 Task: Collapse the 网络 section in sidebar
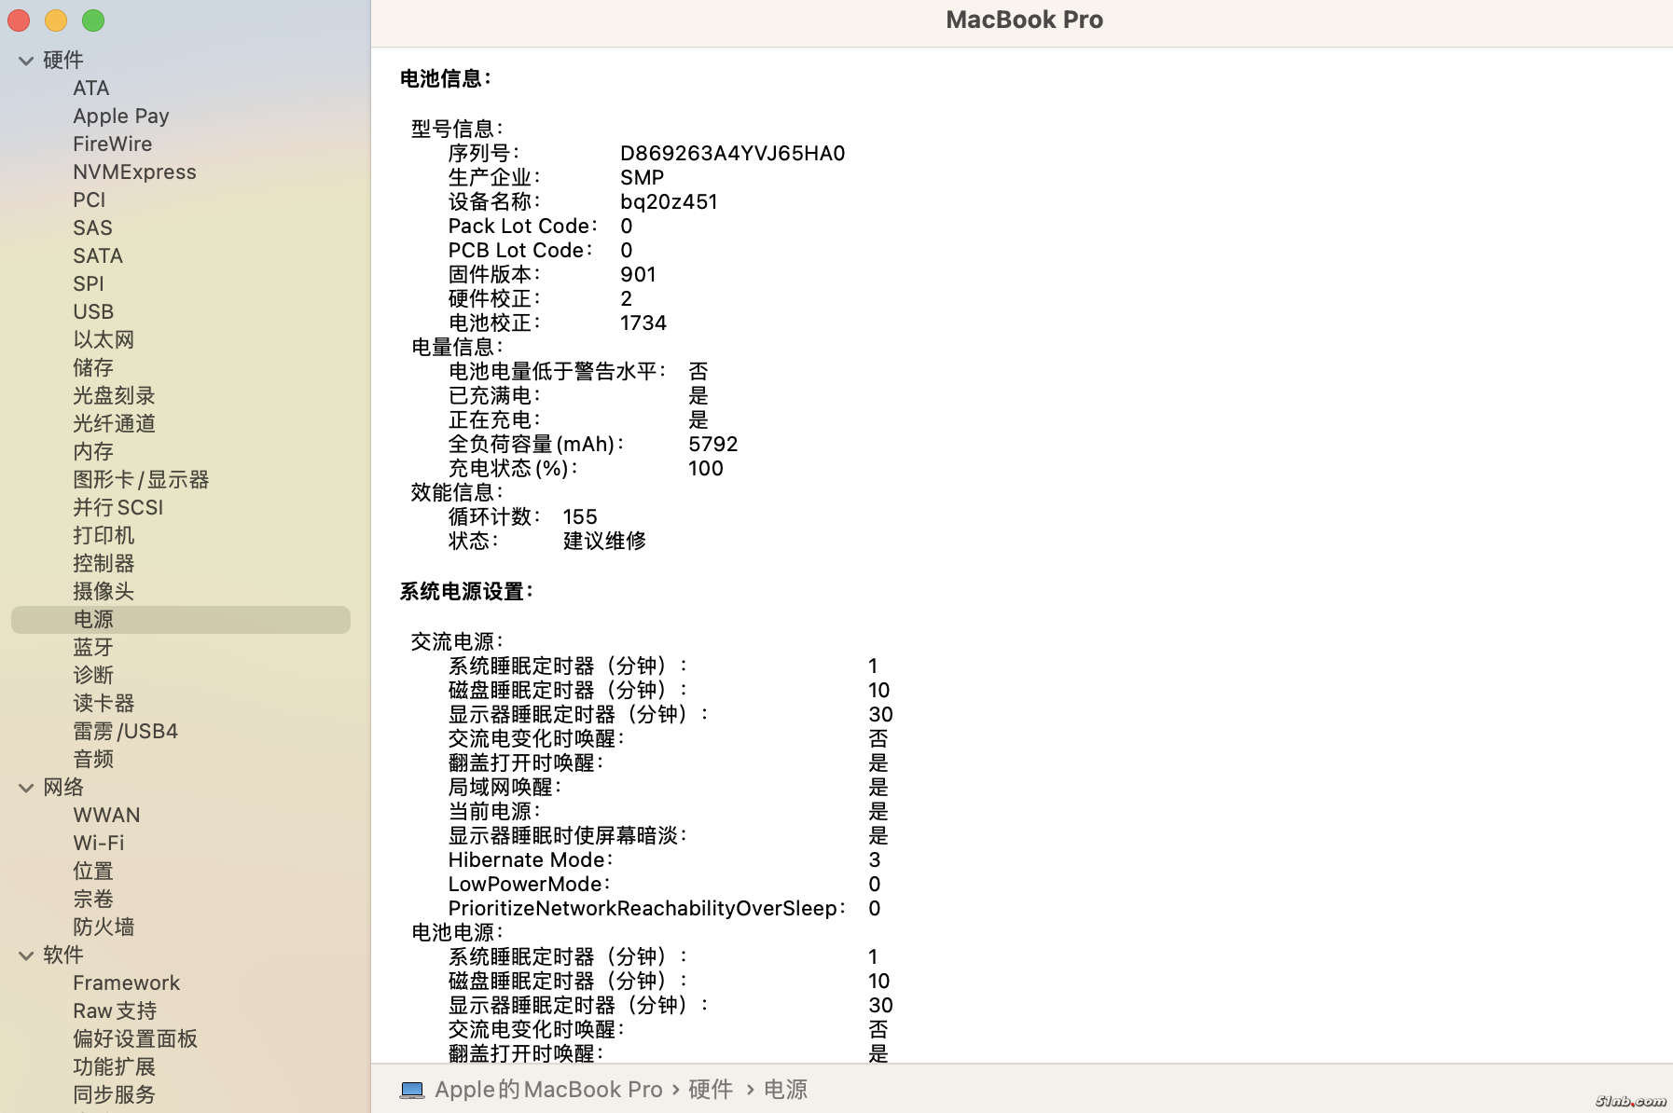tap(26, 788)
